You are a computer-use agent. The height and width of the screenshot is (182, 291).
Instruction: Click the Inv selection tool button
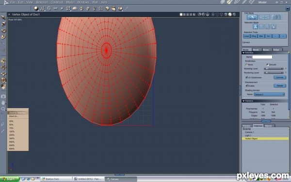pyautogui.click(x=268, y=36)
